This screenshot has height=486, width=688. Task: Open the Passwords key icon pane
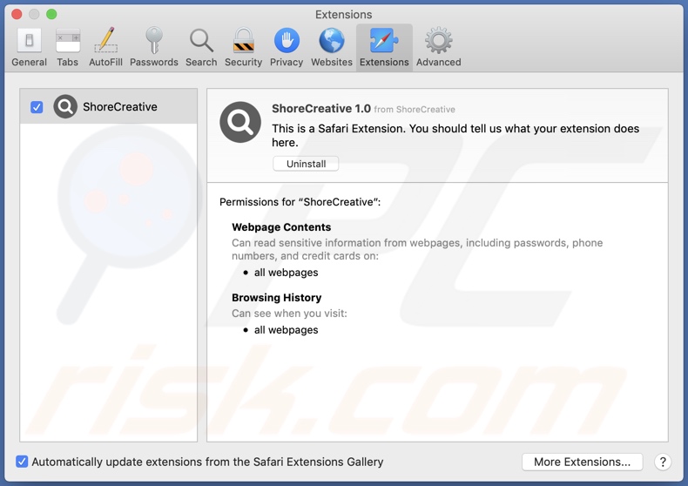(x=154, y=47)
